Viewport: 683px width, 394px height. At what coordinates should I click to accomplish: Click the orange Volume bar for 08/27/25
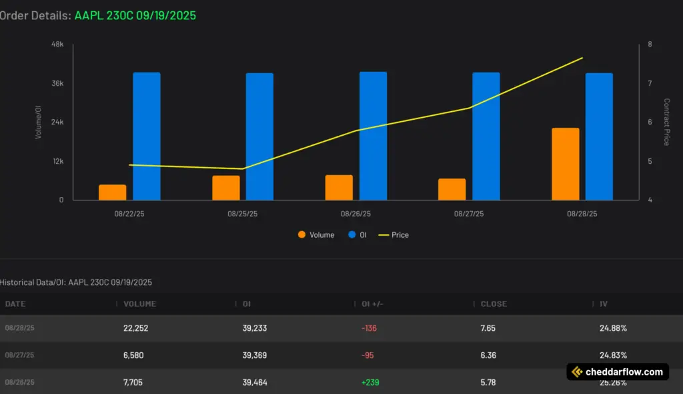tap(452, 189)
